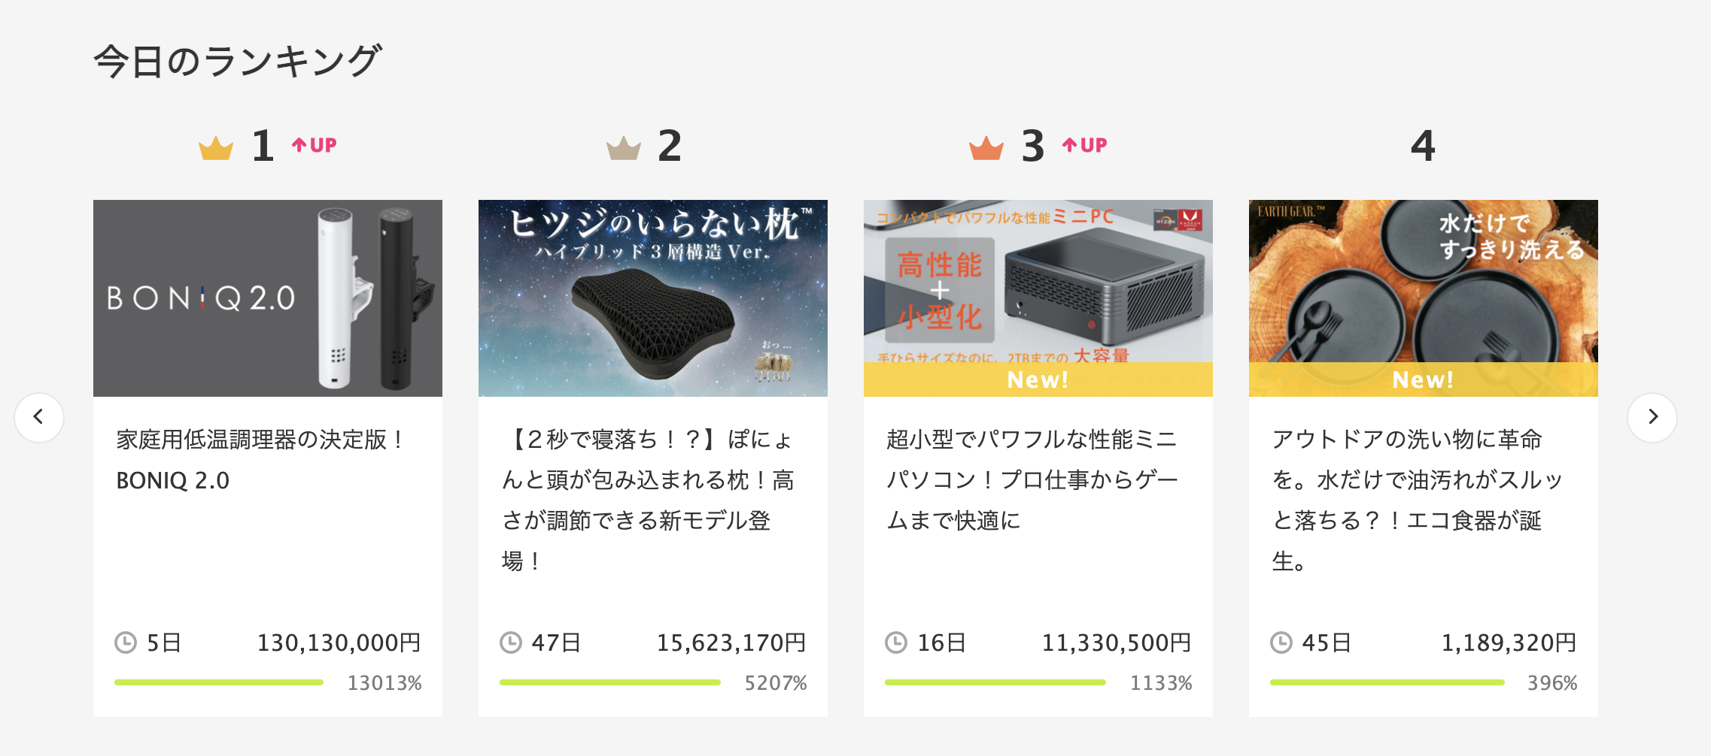Click the pink UP arrow beside rank 1
The height and width of the screenshot is (756, 1711).
point(315,145)
